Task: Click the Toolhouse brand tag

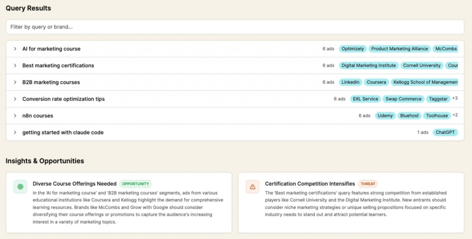Action: click(437, 116)
